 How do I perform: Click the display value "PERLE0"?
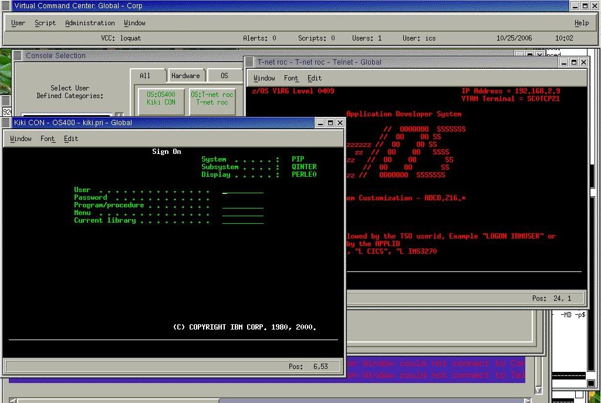pyautogui.click(x=305, y=174)
